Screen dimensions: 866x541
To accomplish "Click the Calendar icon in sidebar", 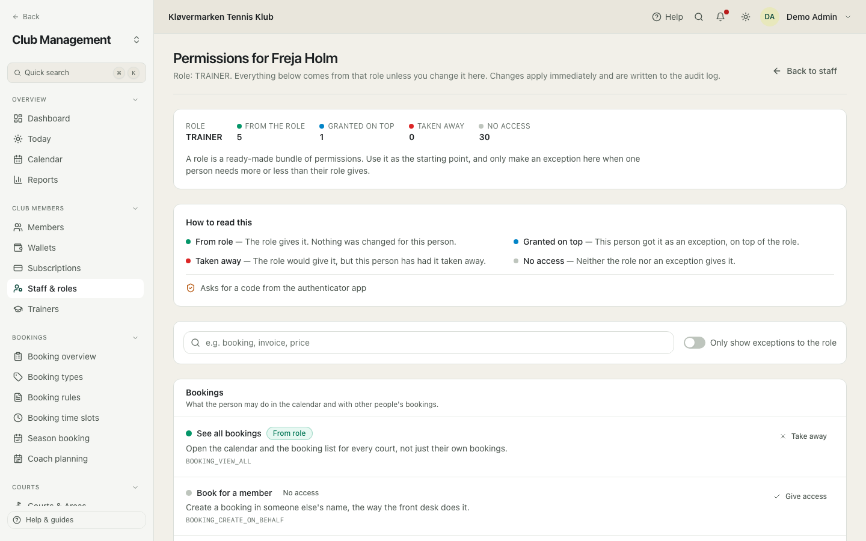I will (18, 159).
